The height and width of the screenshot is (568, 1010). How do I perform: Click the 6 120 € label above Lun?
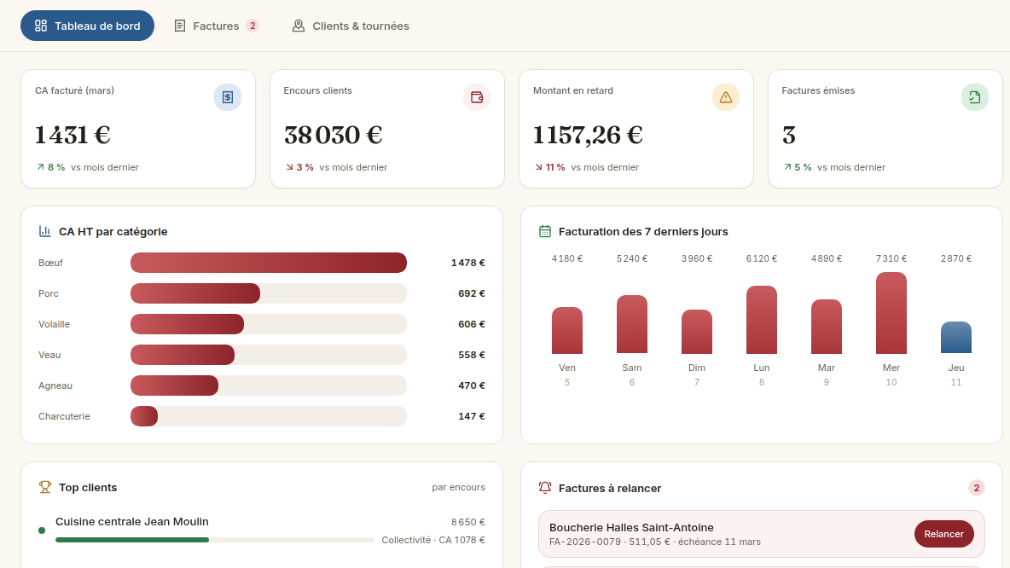762,258
